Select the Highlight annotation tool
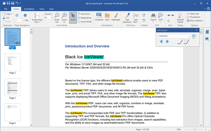 pos(115,17)
